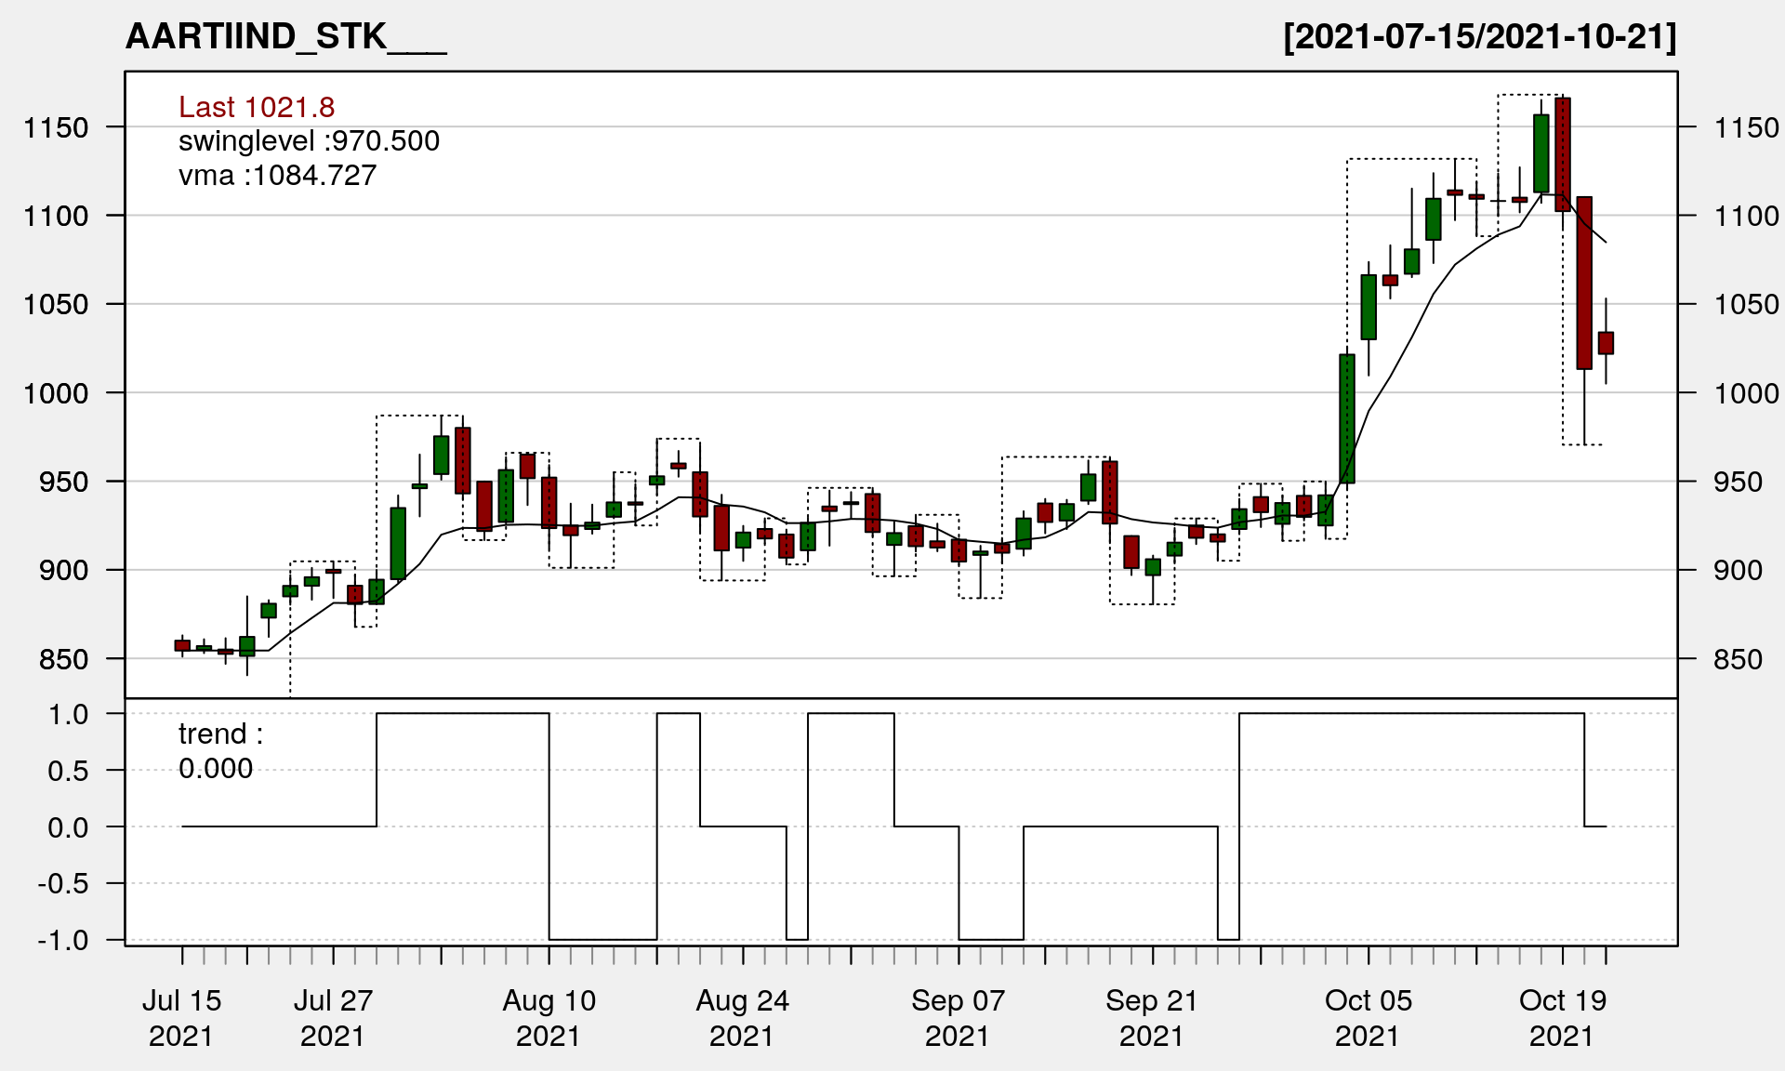The width and height of the screenshot is (1785, 1071).
Task: Click the AARTIIND_STK chart title
Action: point(285,37)
